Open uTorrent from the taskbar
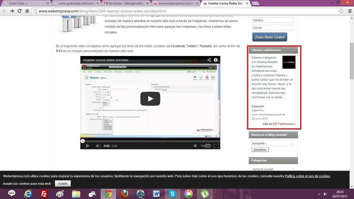354x199 pixels. (205, 194)
